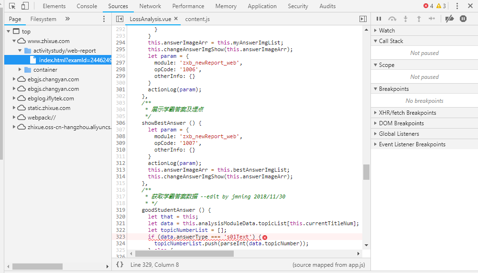Expand the zhixue.oss-cn-hangzhou.aliyuncs domain arrow

[x=14, y=127]
